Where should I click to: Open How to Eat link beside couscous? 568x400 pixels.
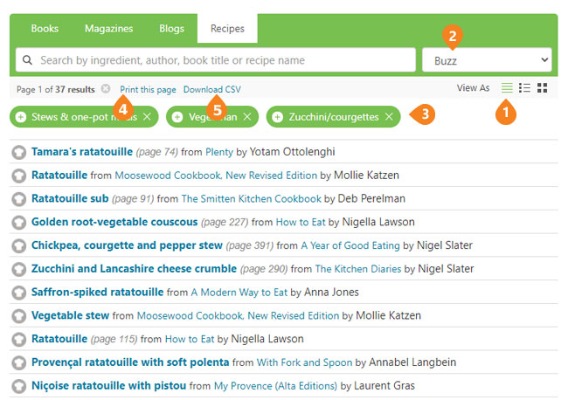(301, 222)
